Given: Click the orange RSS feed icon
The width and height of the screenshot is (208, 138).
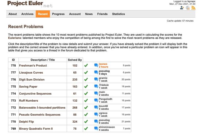Looking at the screenshot, I should tap(193, 8).
